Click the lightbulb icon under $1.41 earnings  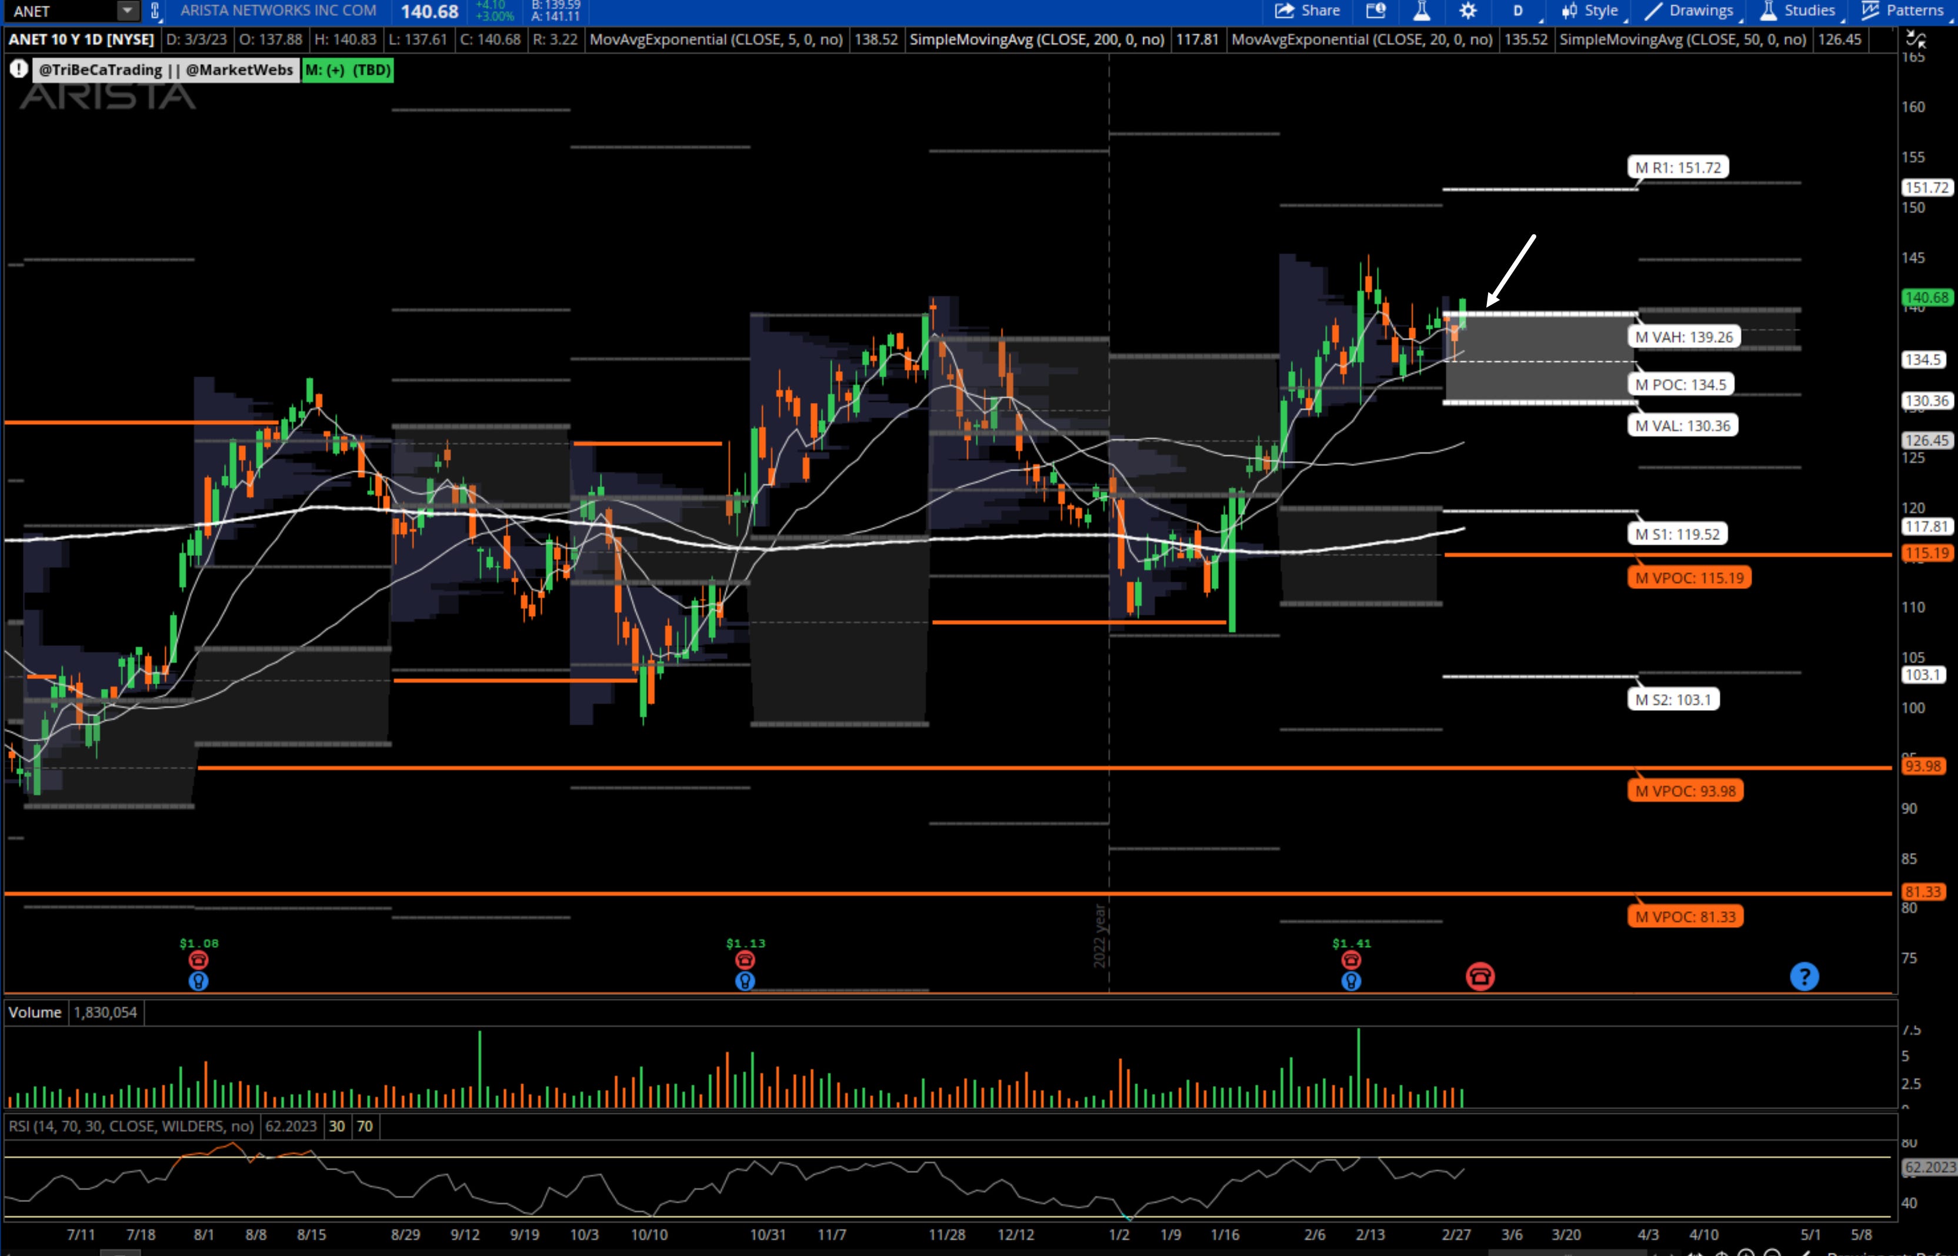tap(1350, 980)
